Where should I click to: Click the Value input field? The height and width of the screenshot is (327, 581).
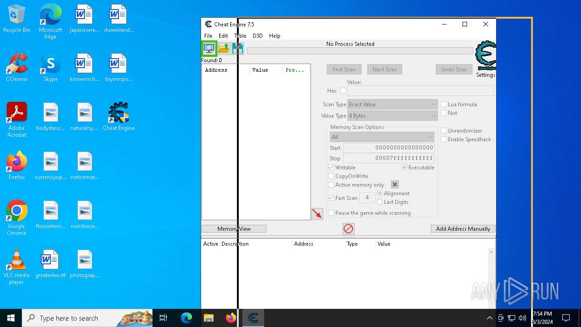click(420, 91)
